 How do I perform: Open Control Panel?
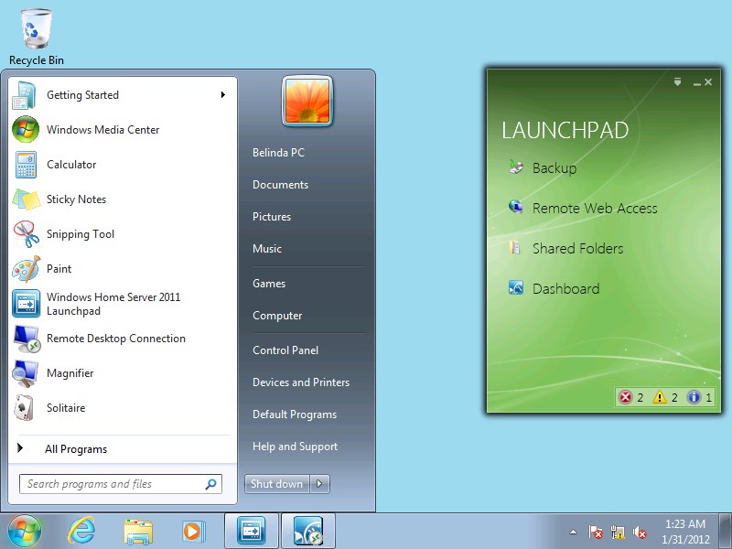point(285,350)
